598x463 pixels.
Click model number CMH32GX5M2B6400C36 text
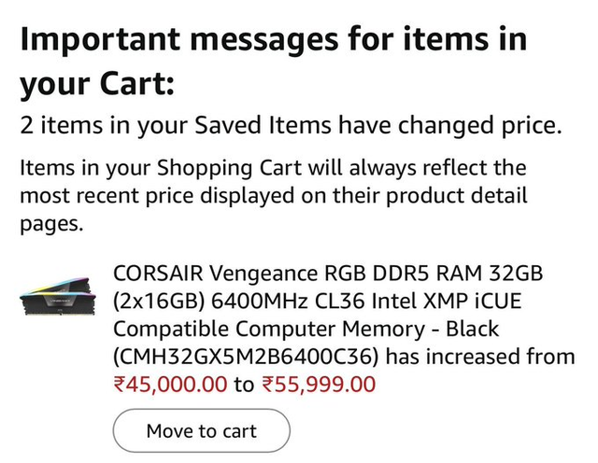pyautogui.click(x=247, y=357)
